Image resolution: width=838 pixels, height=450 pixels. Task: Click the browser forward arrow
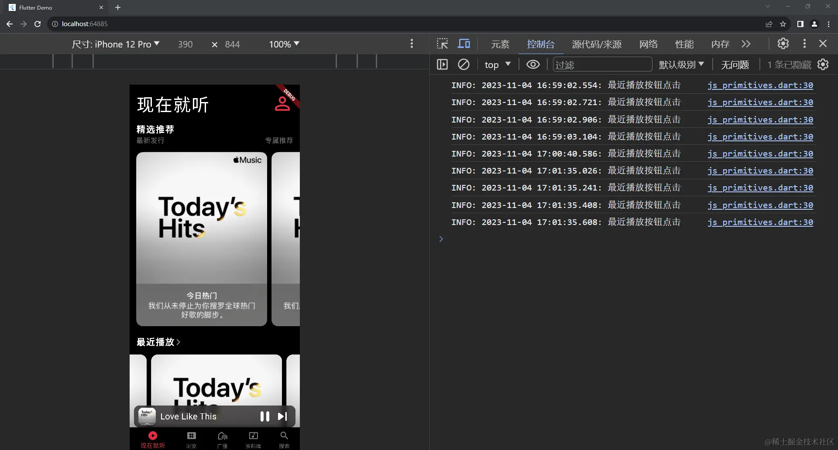point(24,24)
